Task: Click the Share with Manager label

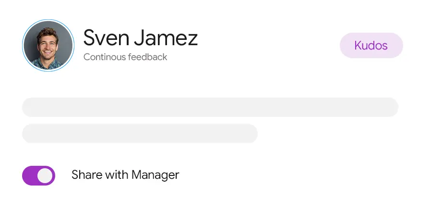Action: pos(125,174)
